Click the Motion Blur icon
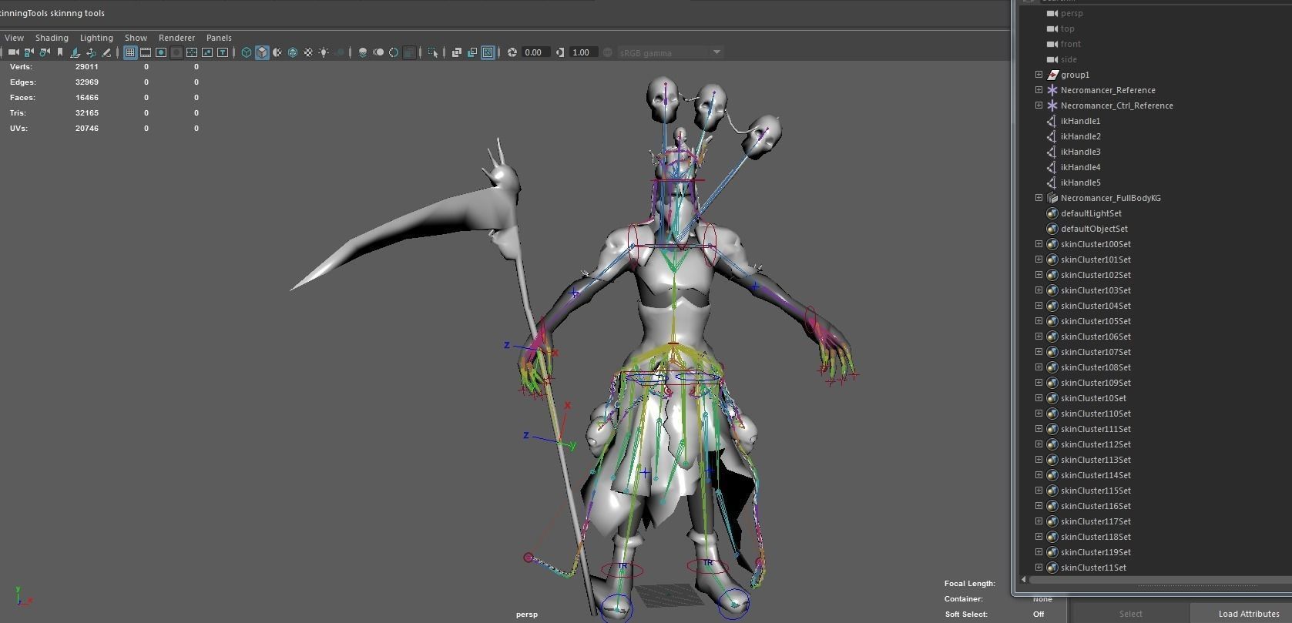This screenshot has height=623, width=1292. [x=378, y=52]
